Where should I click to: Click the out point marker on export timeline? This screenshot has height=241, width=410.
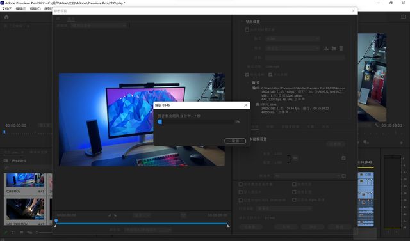click(x=228, y=226)
